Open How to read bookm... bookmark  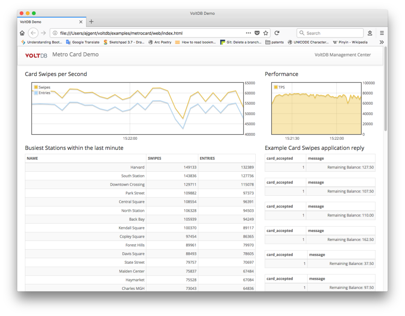point(195,42)
